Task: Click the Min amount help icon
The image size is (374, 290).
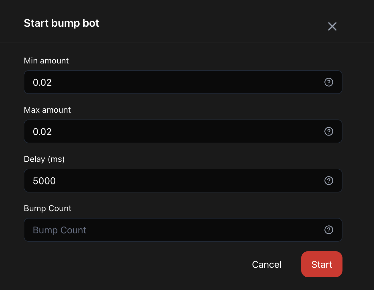Action: (329, 82)
